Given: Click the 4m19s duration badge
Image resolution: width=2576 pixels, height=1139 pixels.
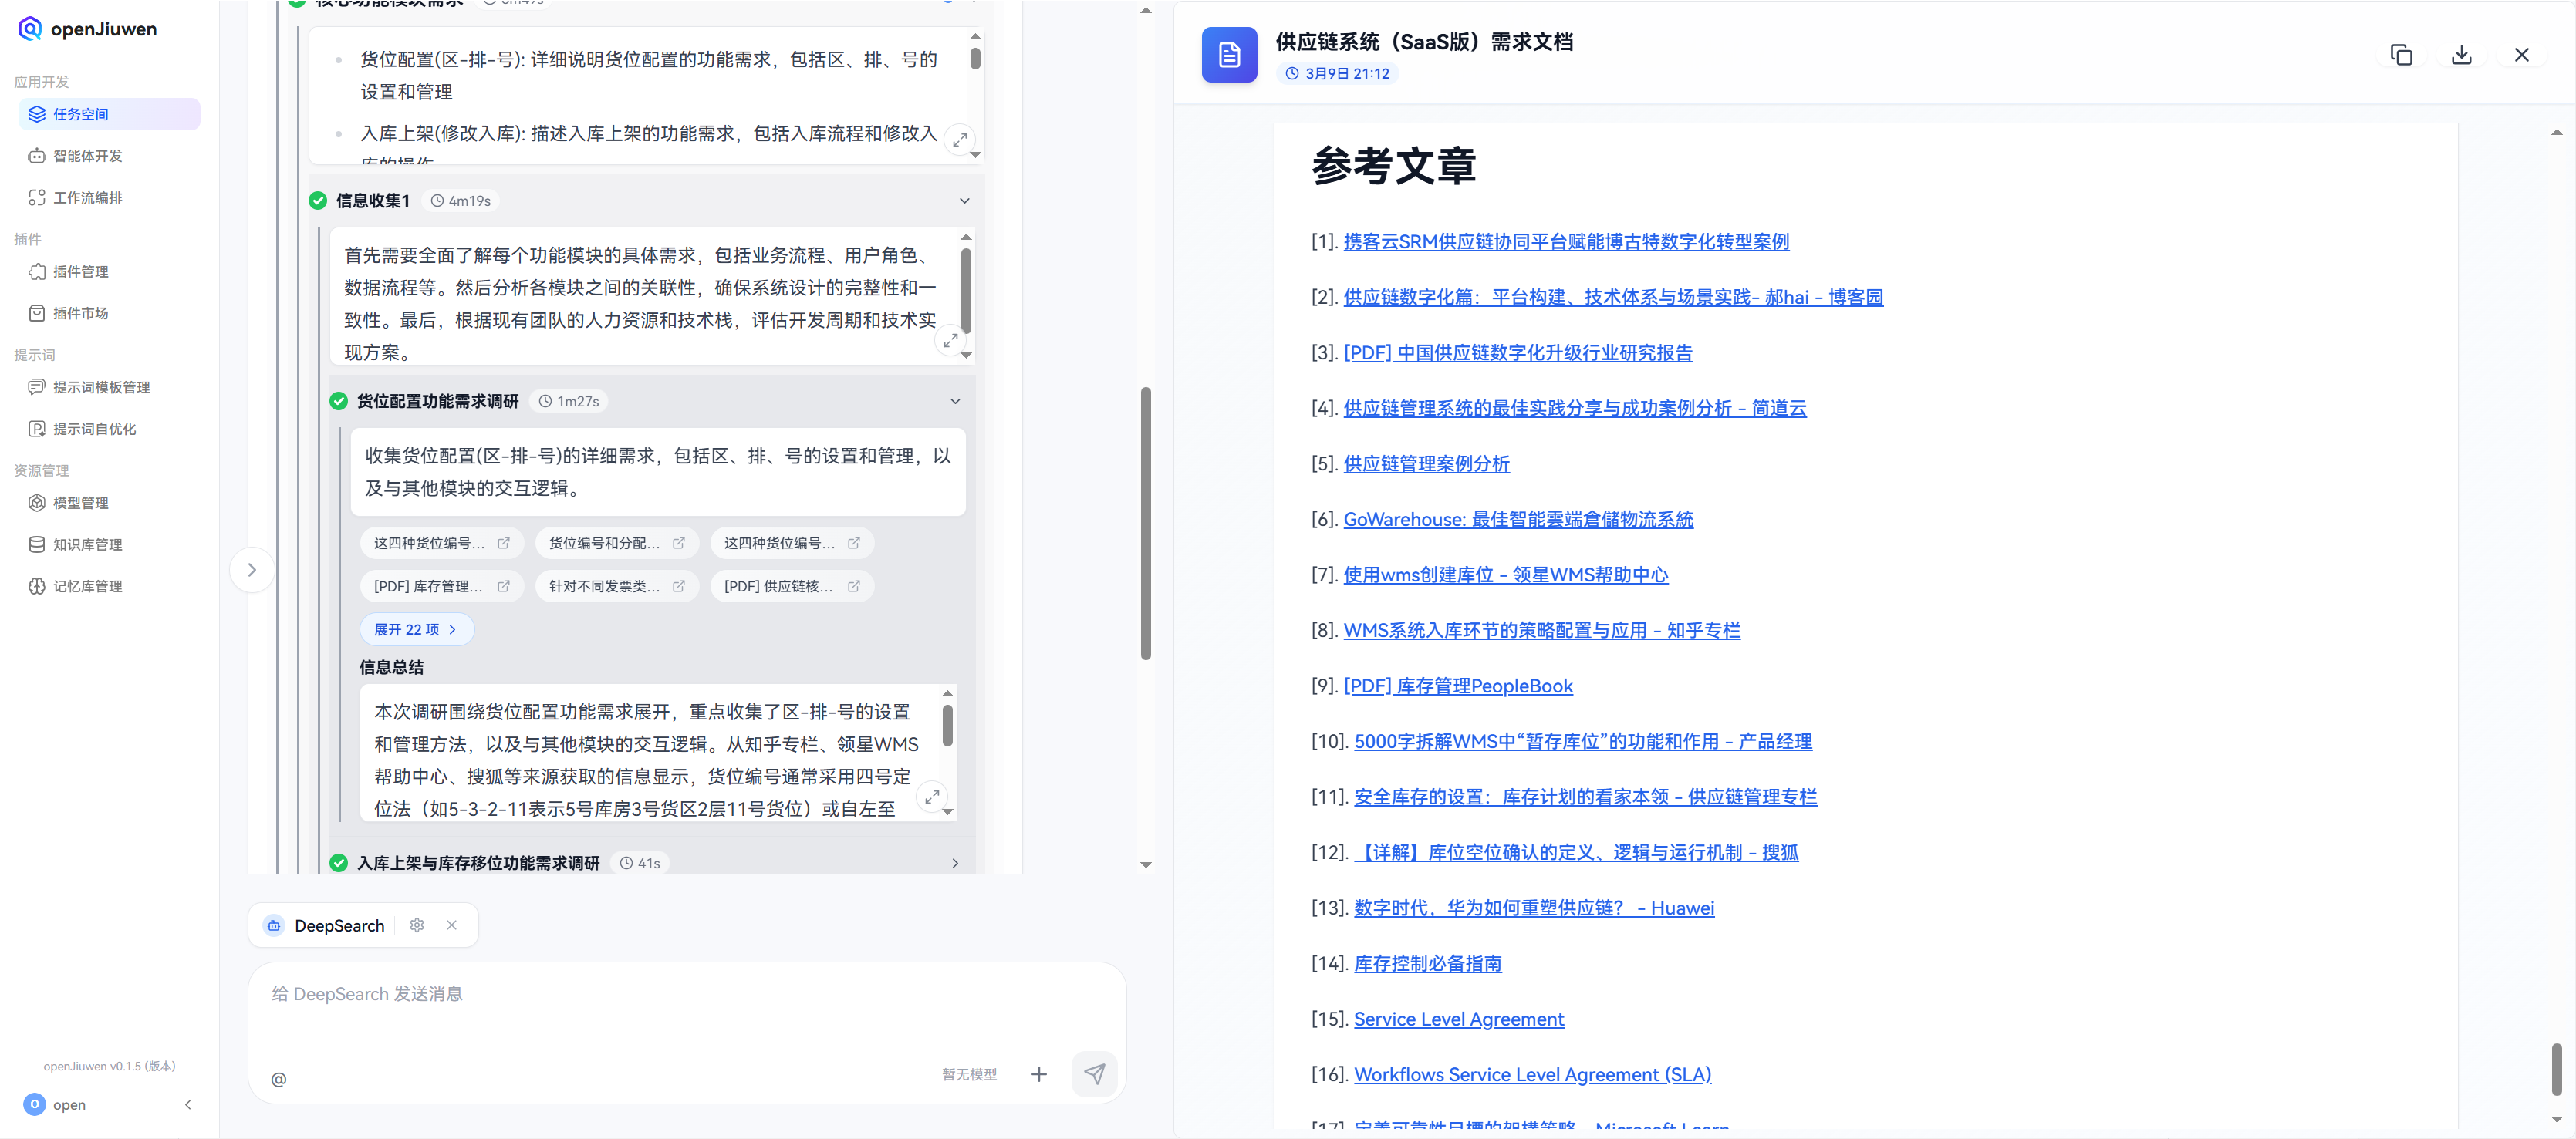Looking at the screenshot, I should click(460, 201).
